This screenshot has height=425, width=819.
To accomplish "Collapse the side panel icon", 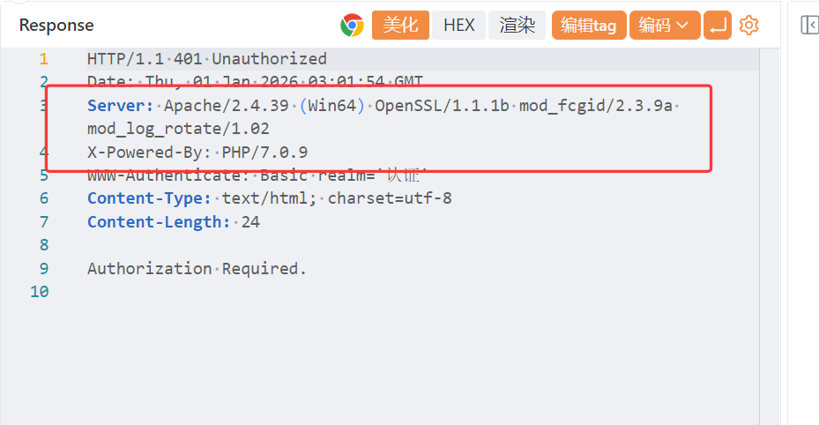I will click(808, 25).
